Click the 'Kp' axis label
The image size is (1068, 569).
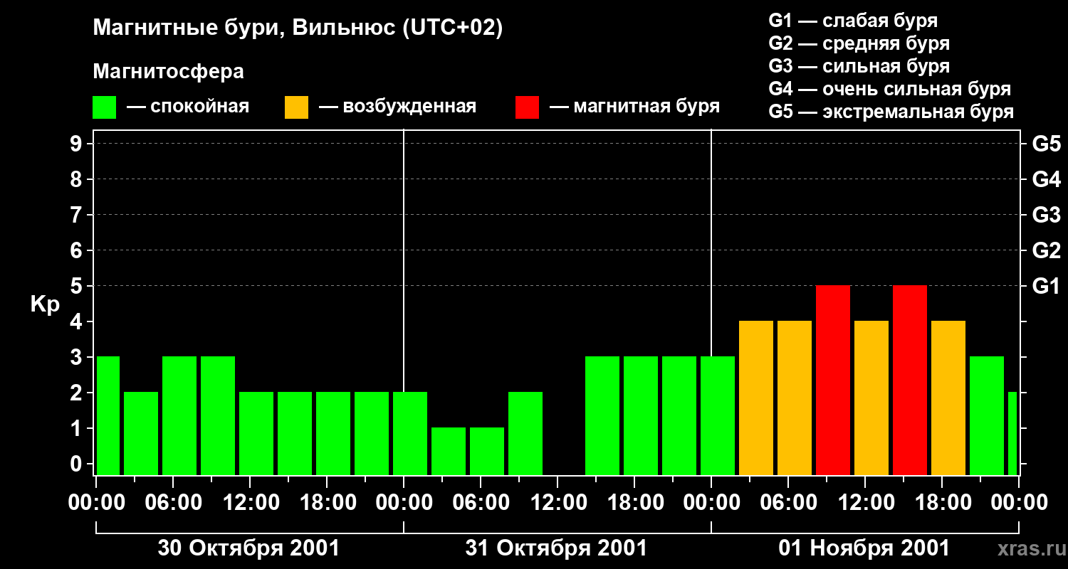[45, 304]
